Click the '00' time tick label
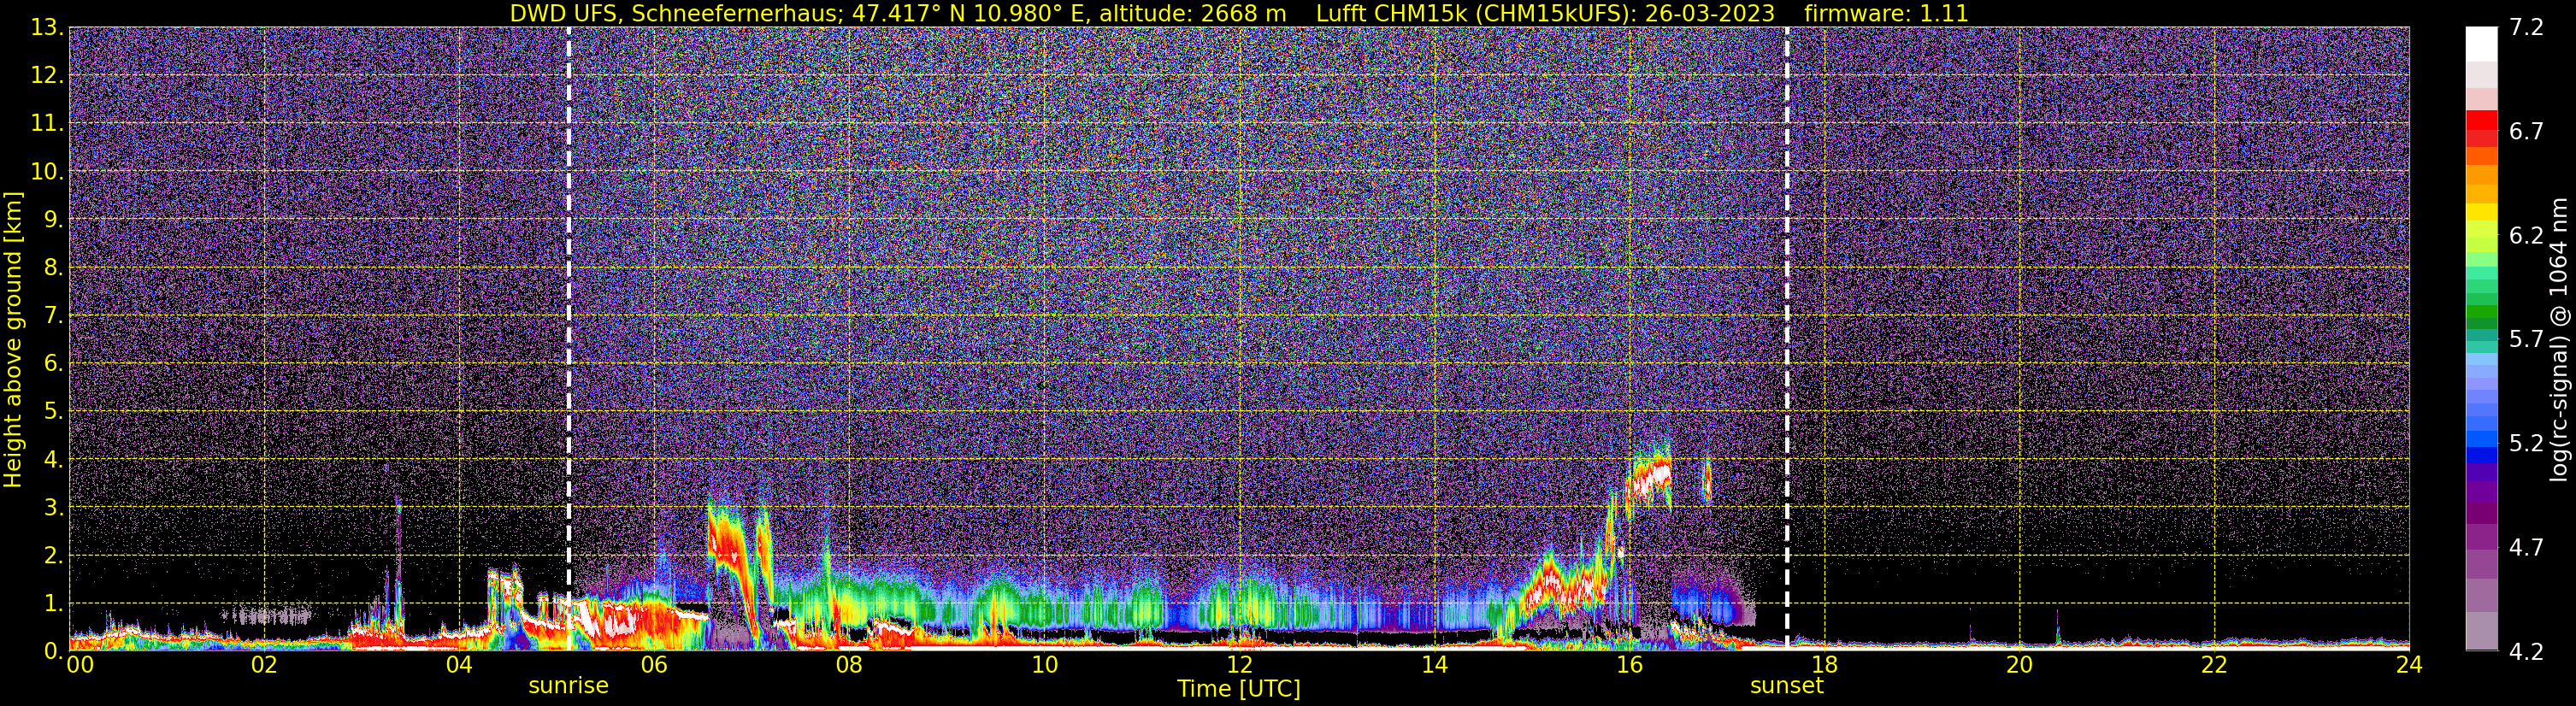The width and height of the screenshot is (2576, 706). coord(79,665)
